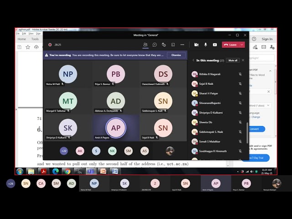The height and width of the screenshot is (219, 292).
Task: Expand the Leave button dropdown arrow
Action: coord(242,45)
